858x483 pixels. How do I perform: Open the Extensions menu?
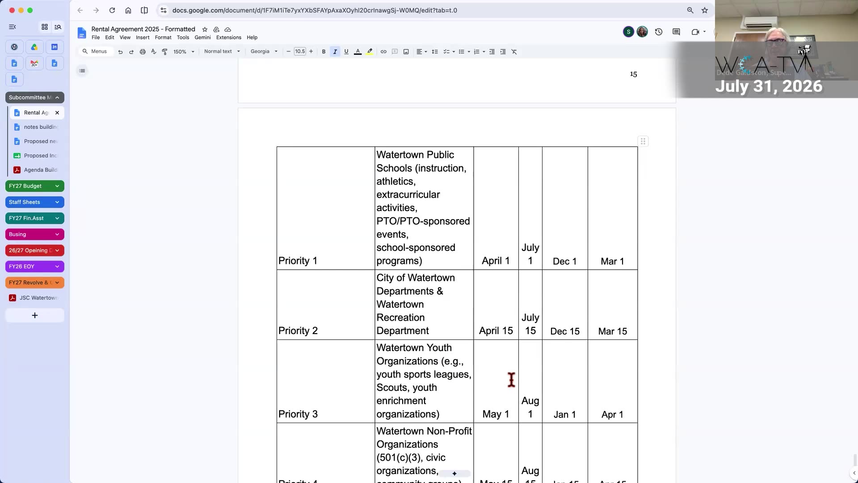click(x=229, y=38)
